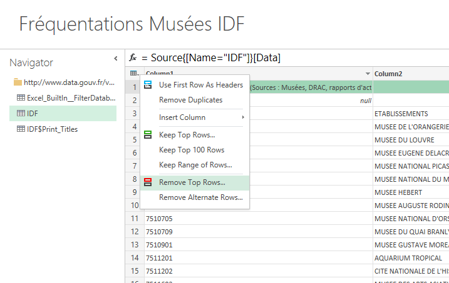The width and height of the screenshot is (449, 283).
Task: Click the Use First Row As Headers icon
Action: click(x=148, y=85)
